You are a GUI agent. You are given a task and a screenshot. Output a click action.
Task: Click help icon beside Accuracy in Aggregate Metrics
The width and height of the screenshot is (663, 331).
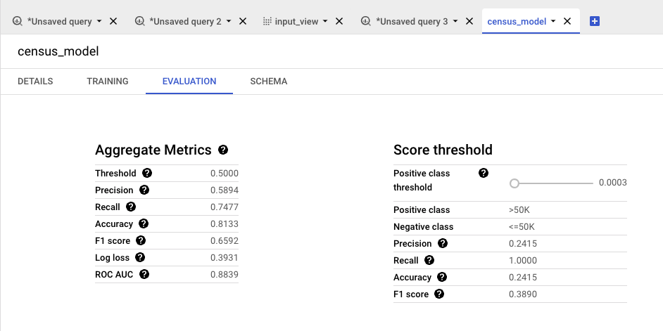[144, 223]
